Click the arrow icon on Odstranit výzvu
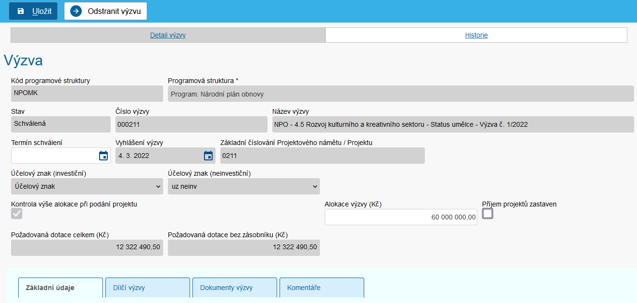 [x=76, y=11]
